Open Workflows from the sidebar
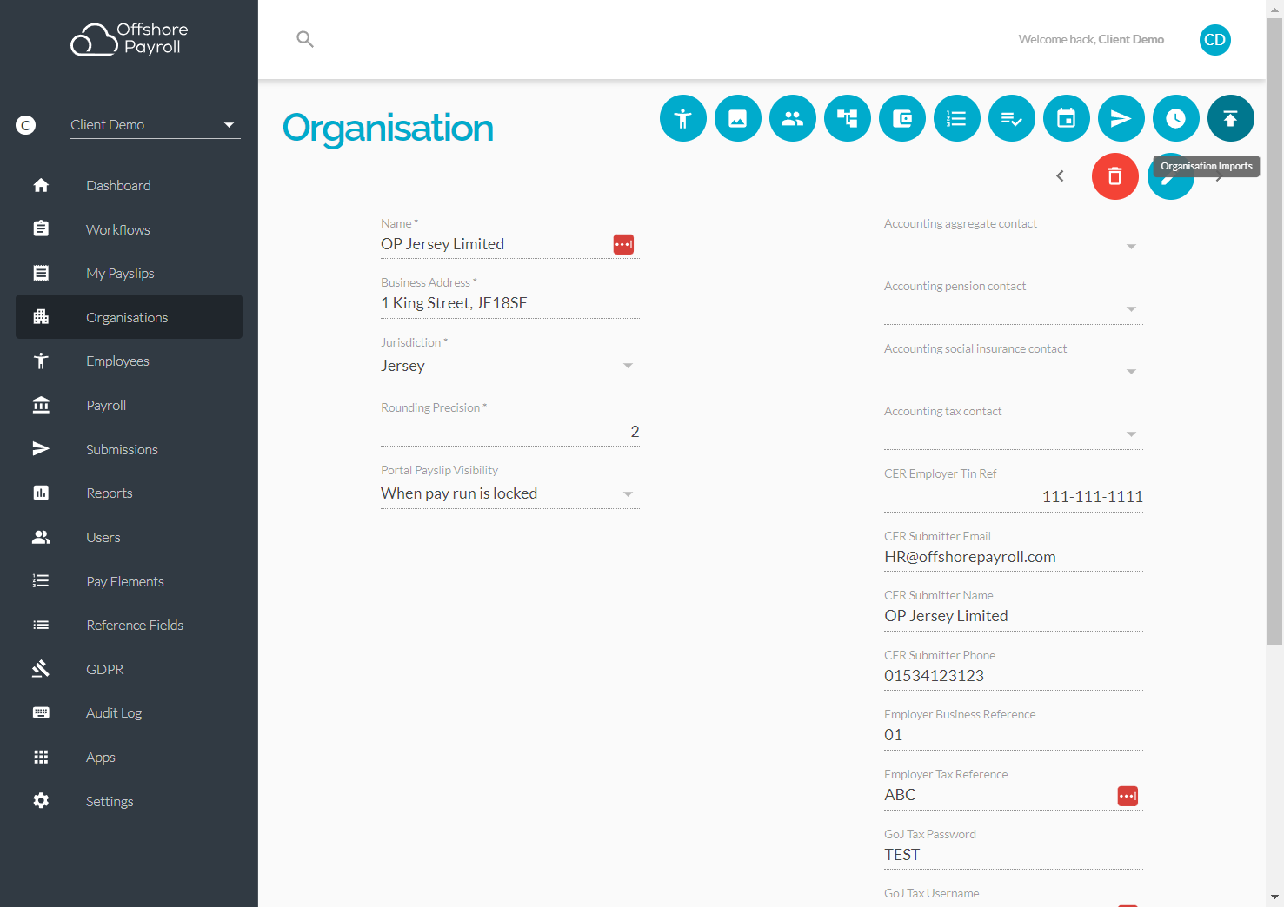Screen dimensions: 1284x907 (129, 229)
